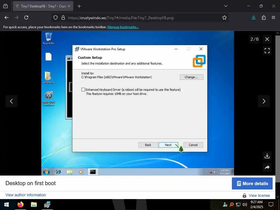Screen dimensions: 280x210
Task: Click the command prompt Windows 7 taskbar button
Action: [x=93, y=172]
